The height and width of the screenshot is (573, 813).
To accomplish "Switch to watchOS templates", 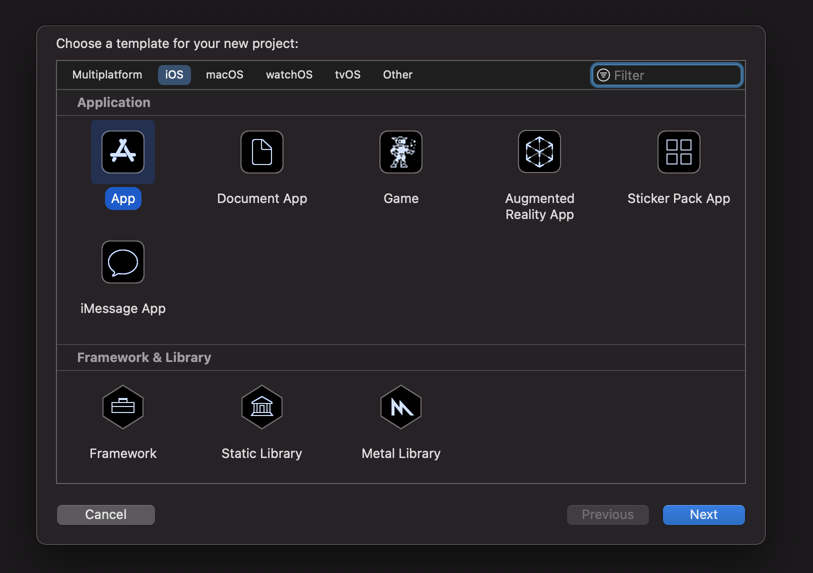I will [289, 75].
